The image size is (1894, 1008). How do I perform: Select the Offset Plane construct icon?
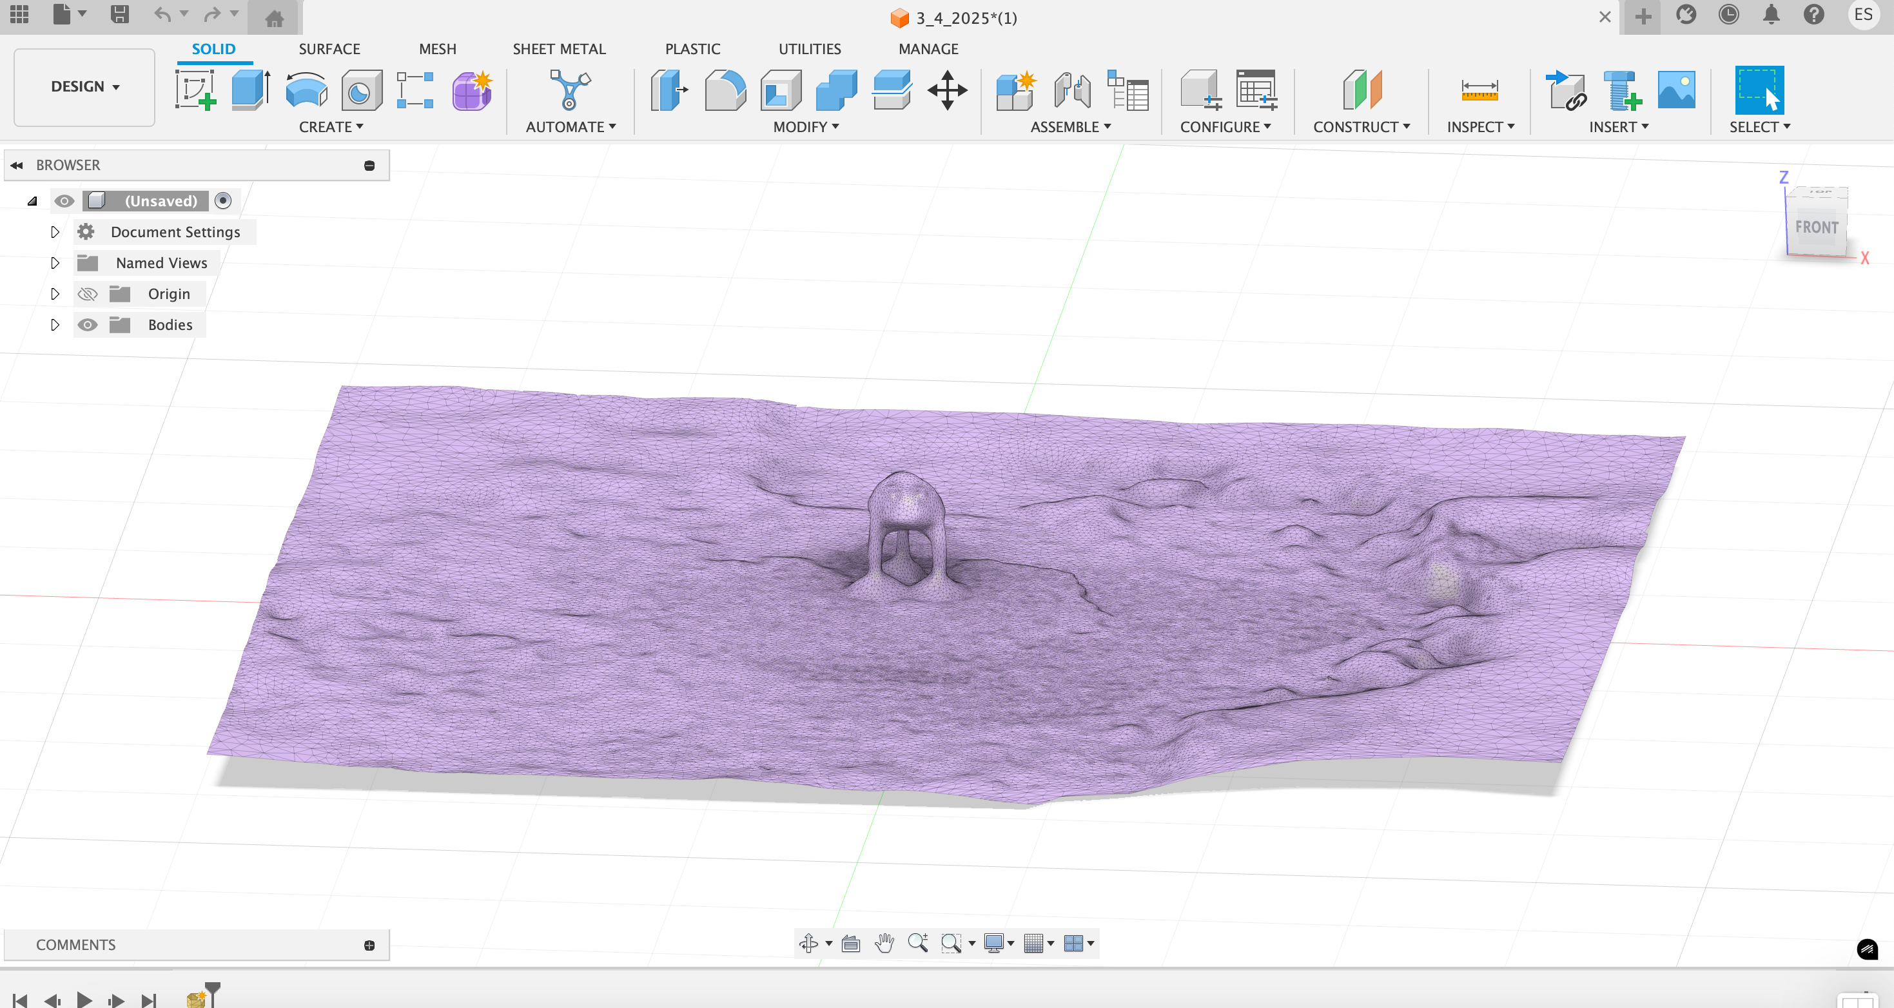click(x=1362, y=90)
